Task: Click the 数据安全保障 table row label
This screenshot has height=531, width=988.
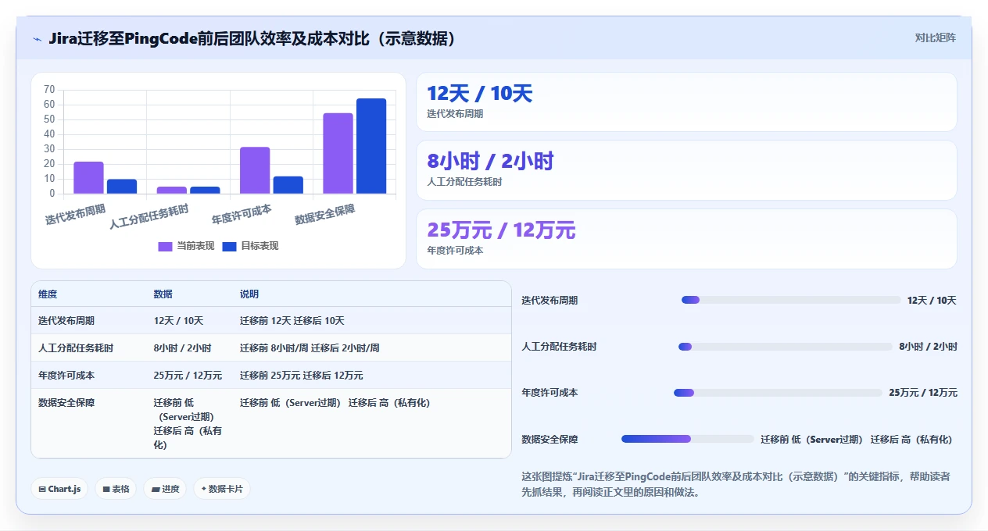Action: [66, 403]
